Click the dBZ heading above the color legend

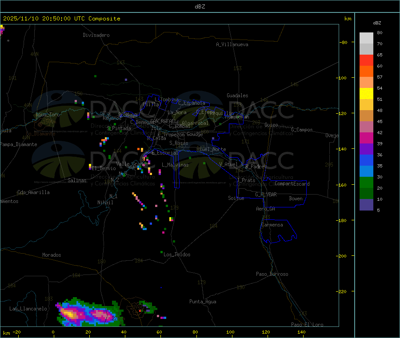(x=377, y=23)
